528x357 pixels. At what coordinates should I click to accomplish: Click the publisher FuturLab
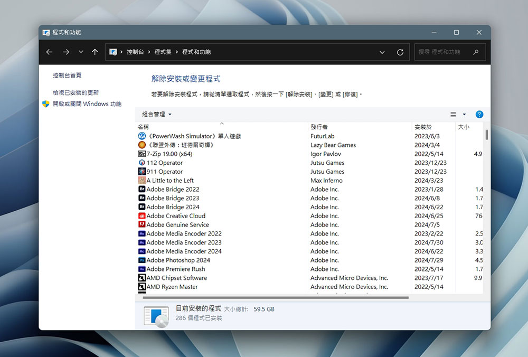coord(322,136)
